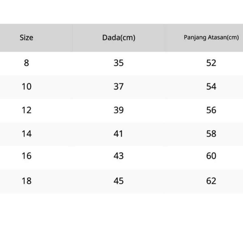Click the size 14 cell

tap(26, 133)
